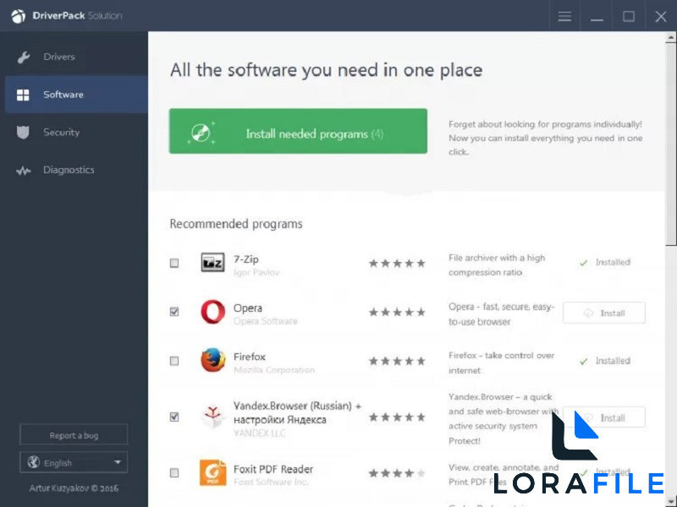Click the 7-Zip program name
This screenshot has height=507, width=677.
click(246, 259)
